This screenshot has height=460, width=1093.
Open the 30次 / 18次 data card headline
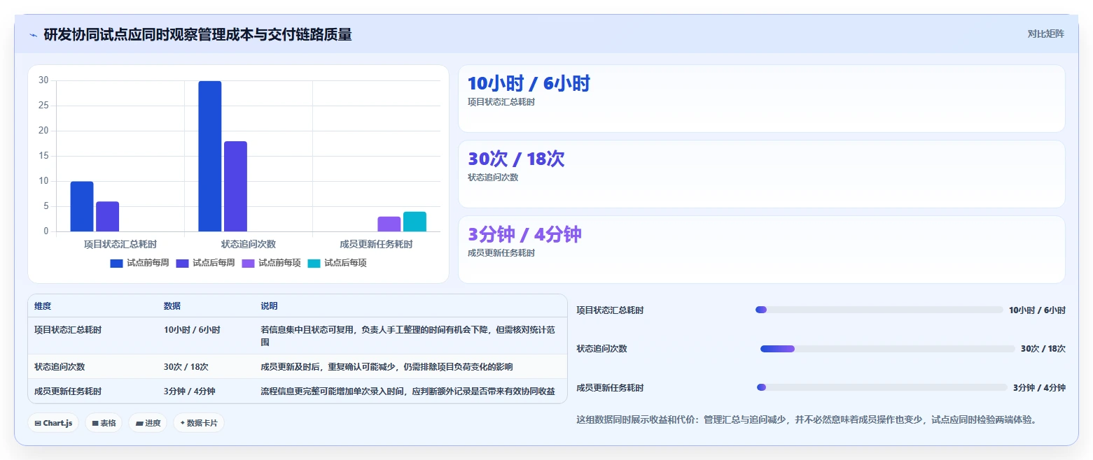pos(516,159)
